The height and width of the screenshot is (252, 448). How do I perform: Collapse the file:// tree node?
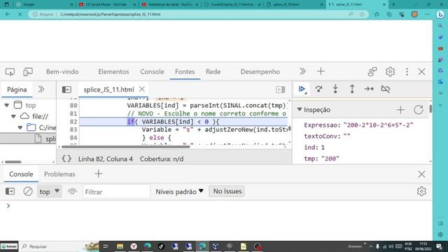coord(13,116)
